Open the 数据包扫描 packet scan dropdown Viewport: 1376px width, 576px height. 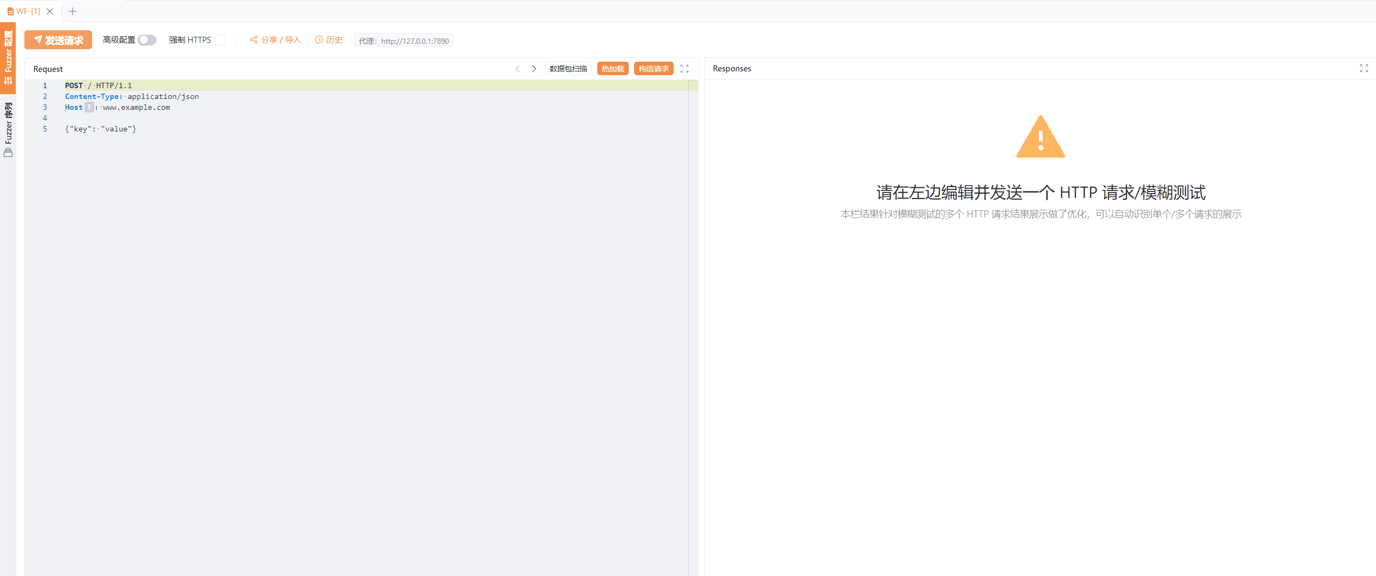pyautogui.click(x=568, y=69)
